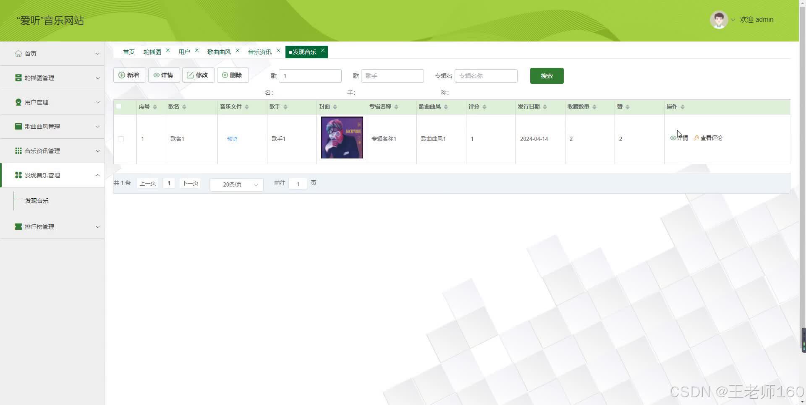The height and width of the screenshot is (405, 806).
Task: Focus the 歌名 search field
Action: (310, 76)
